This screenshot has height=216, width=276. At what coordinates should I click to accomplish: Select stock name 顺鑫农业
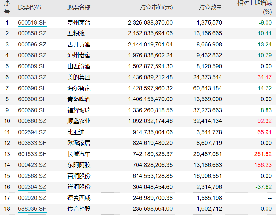79,121
